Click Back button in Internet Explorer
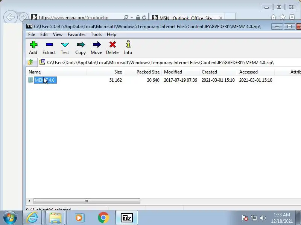Image resolution: width=301 pixels, height=225 pixels. [10, 17]
